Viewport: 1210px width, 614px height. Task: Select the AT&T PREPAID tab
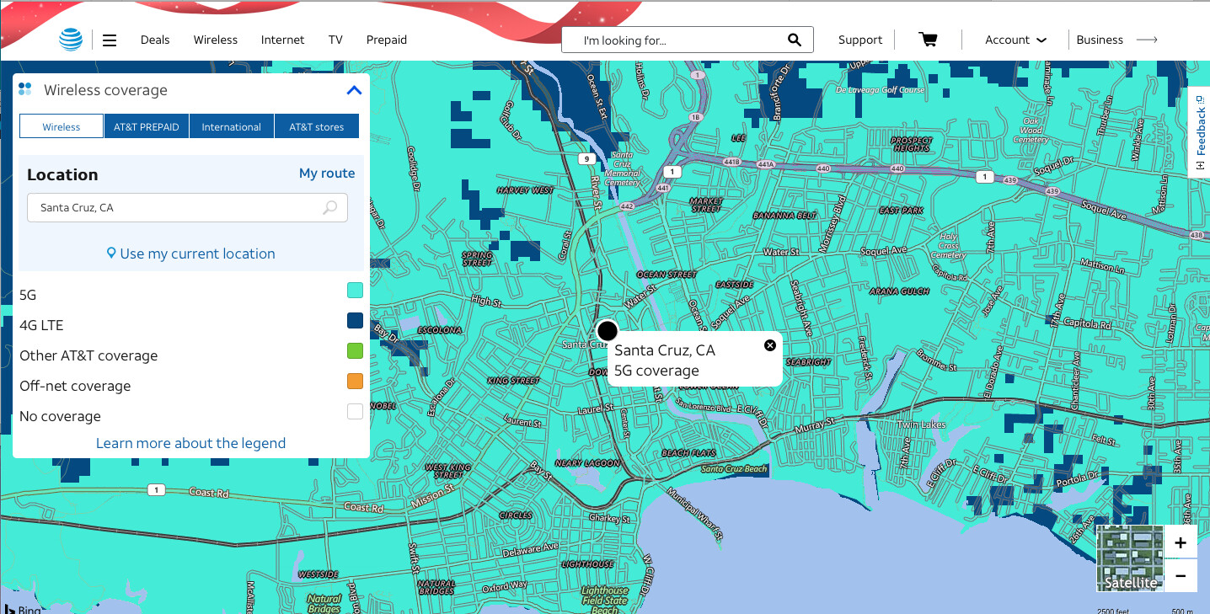coord(147,126)
